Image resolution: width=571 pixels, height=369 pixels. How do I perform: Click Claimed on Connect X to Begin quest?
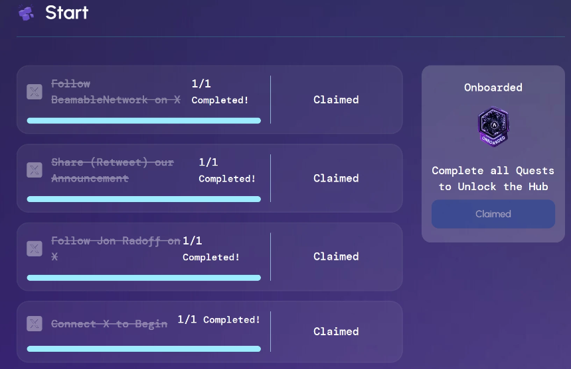point(336,331)
